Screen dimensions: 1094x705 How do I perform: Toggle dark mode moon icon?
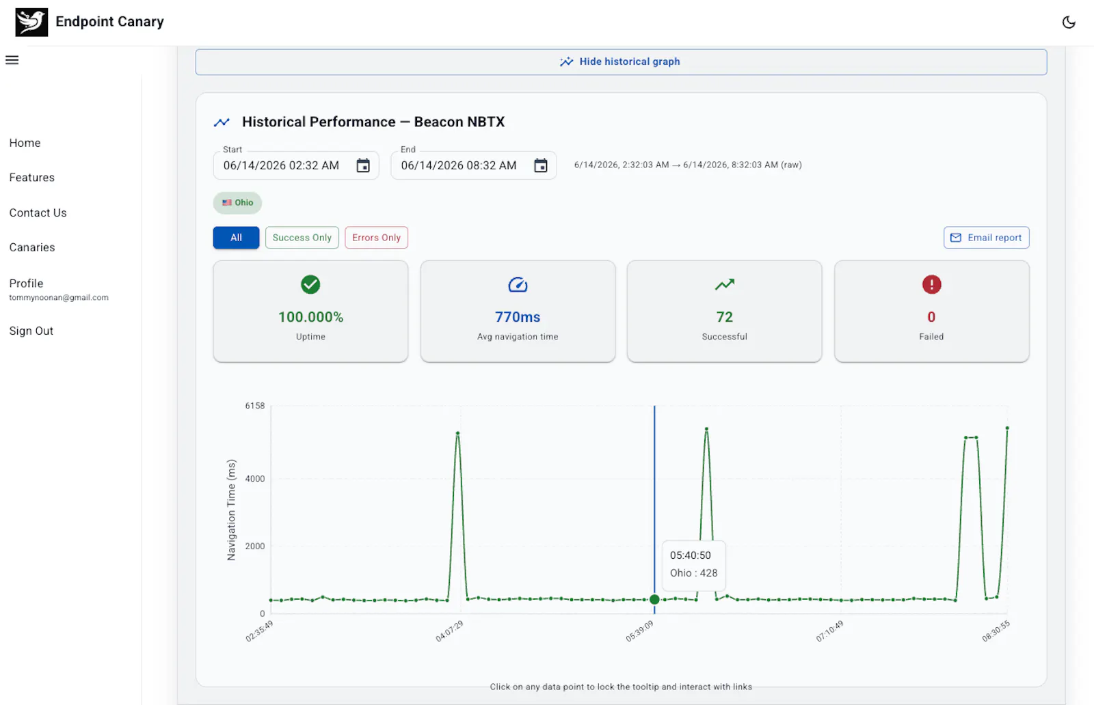pos(1069,23)
